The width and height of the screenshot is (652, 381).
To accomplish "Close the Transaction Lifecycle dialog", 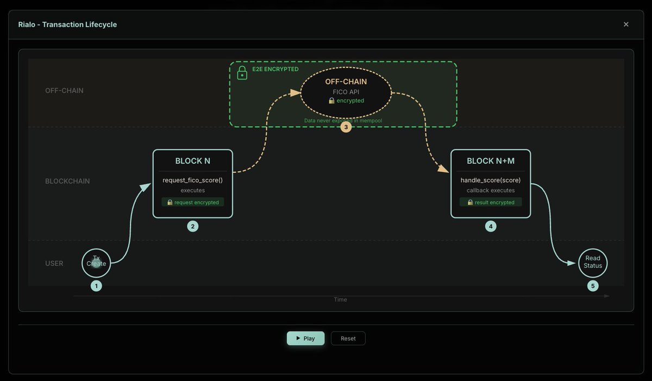I will (x=626, y=24).
